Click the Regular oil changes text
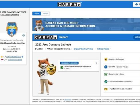This screenshot has height=105, width=140. point(116,59)
